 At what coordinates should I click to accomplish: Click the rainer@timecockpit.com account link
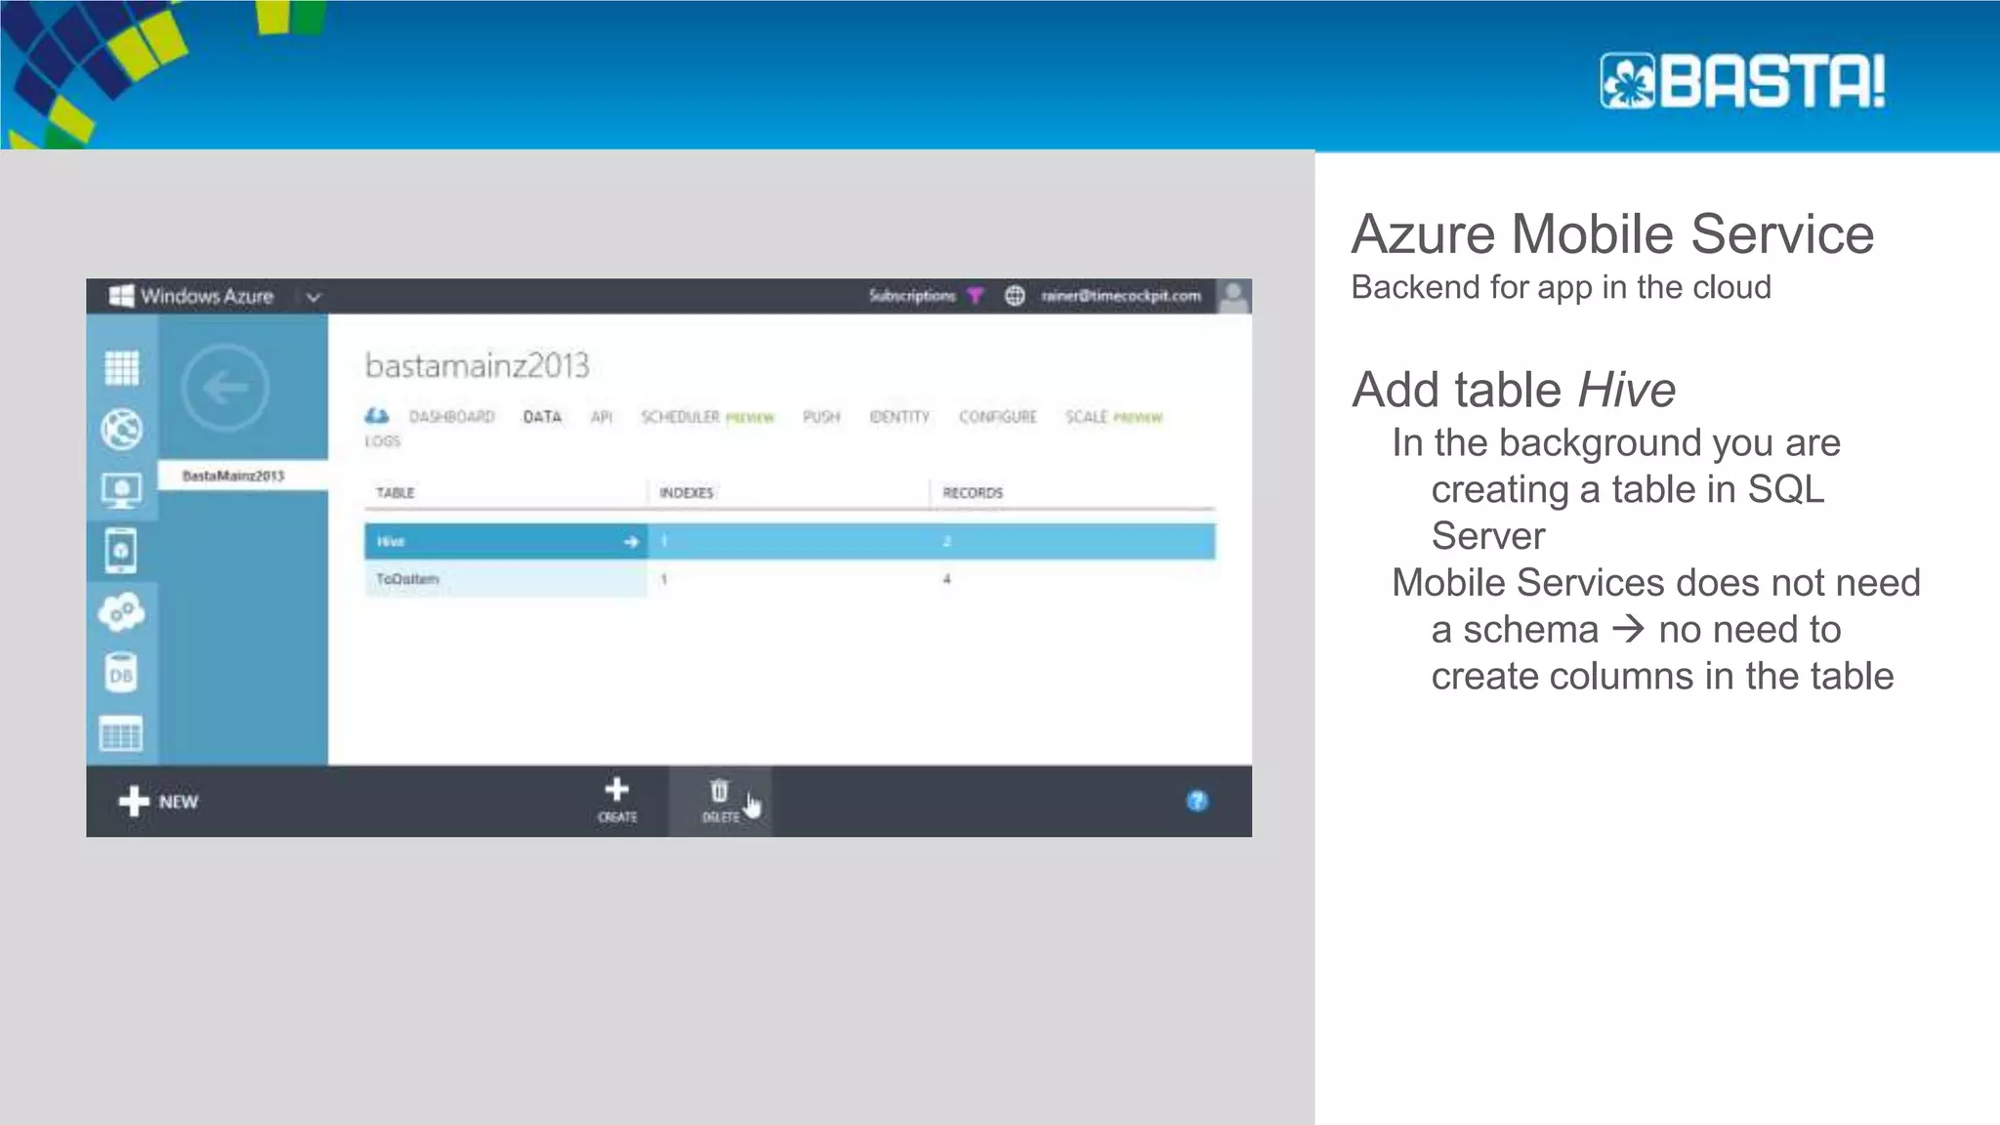pos(1121,295)
